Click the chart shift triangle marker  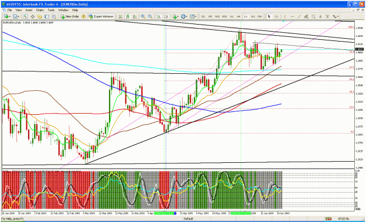[283, 21]
